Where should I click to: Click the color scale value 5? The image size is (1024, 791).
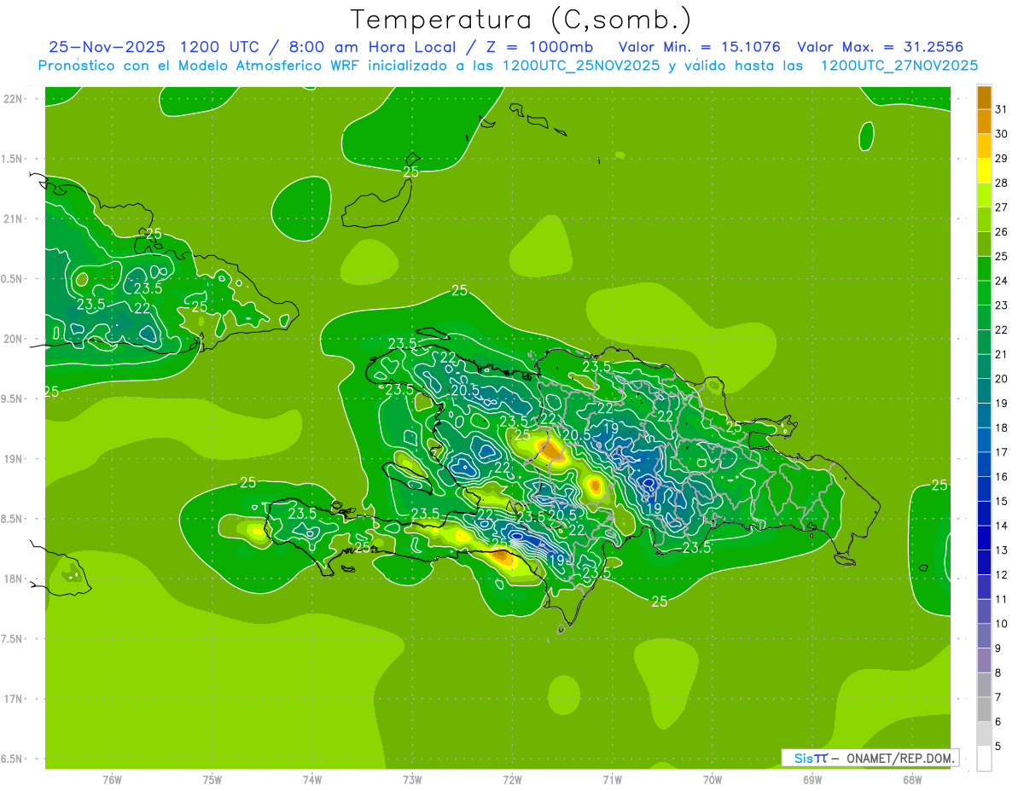point(998,747)
